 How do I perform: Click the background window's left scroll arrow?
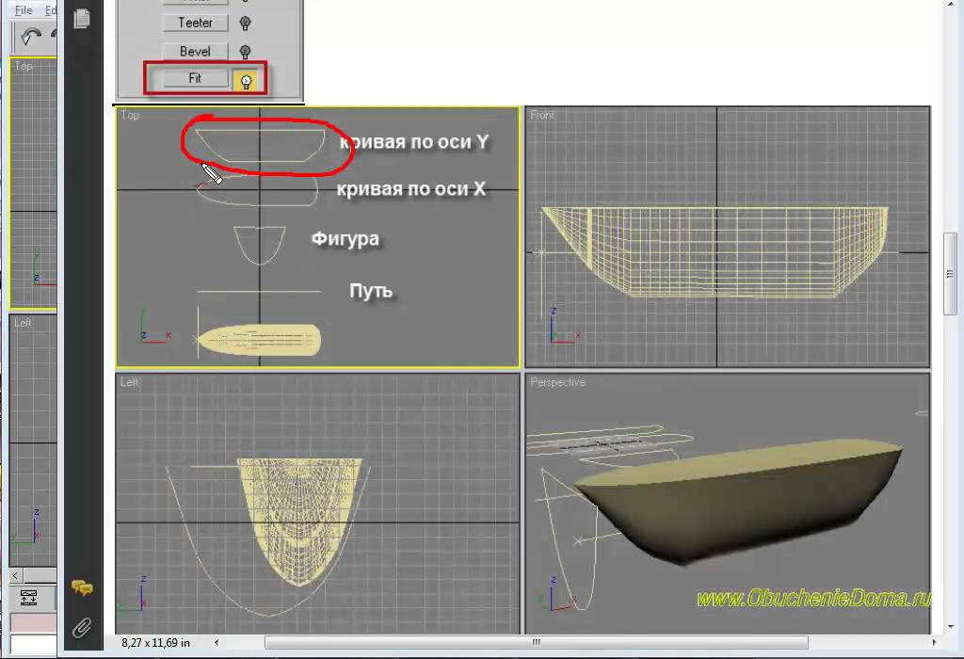[15, 575]
